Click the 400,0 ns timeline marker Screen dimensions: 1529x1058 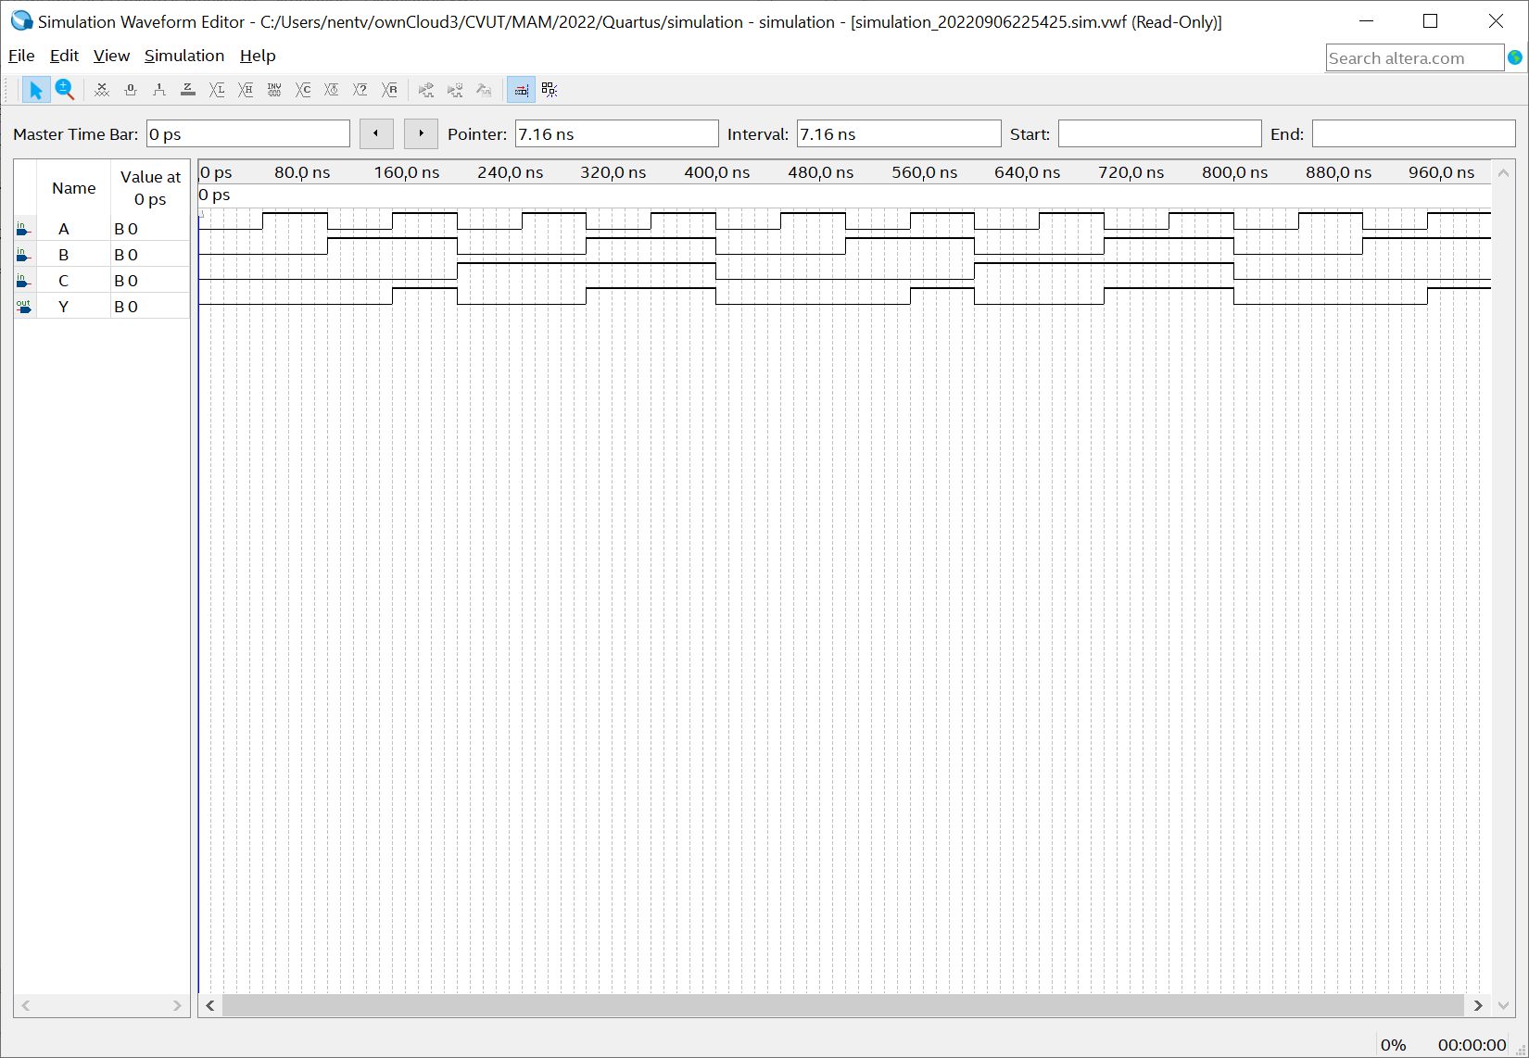pos(716,172)
